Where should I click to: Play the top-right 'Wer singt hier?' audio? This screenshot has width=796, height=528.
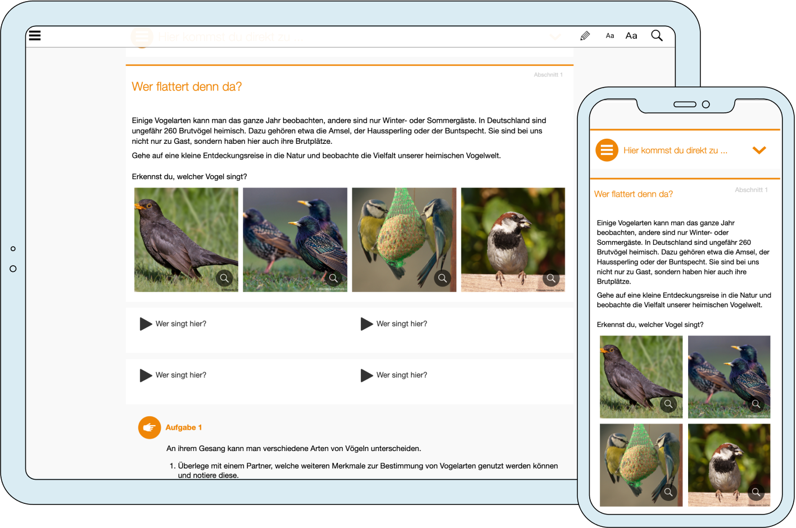click(x=367, y=324)
